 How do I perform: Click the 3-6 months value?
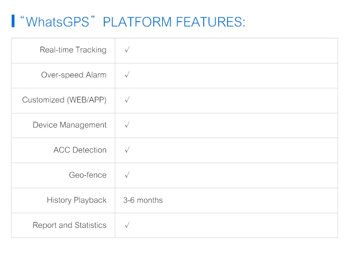(143, 200)
